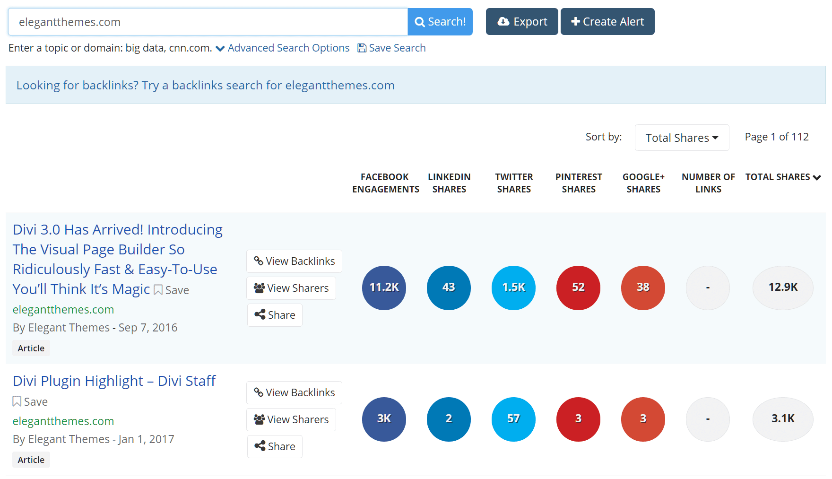Screen dimensions: 832x479
Task: Toggle the Total Shares column sort direction
Action: pyautogui.click(x=817, y=177)
